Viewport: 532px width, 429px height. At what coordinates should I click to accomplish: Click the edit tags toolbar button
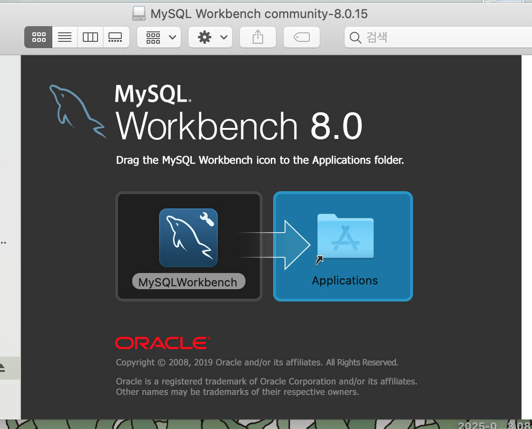[302, 37]
